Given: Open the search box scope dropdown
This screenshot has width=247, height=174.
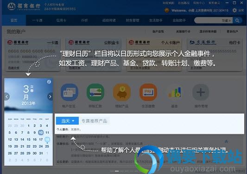Looking at the screenshot, I should (226, 20).
